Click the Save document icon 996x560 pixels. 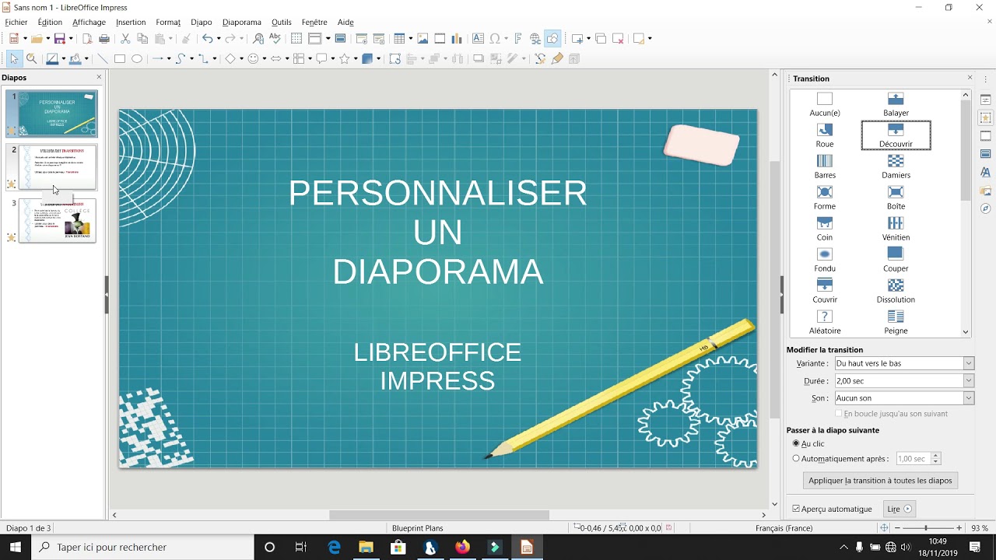pos(59,38)
